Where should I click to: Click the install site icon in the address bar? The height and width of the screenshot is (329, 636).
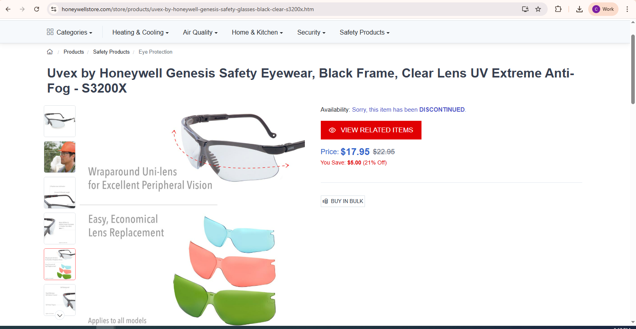[x=525, y=9]
